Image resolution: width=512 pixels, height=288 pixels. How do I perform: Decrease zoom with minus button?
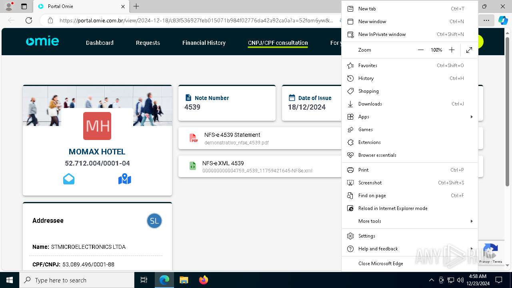(x=420, y=50)
